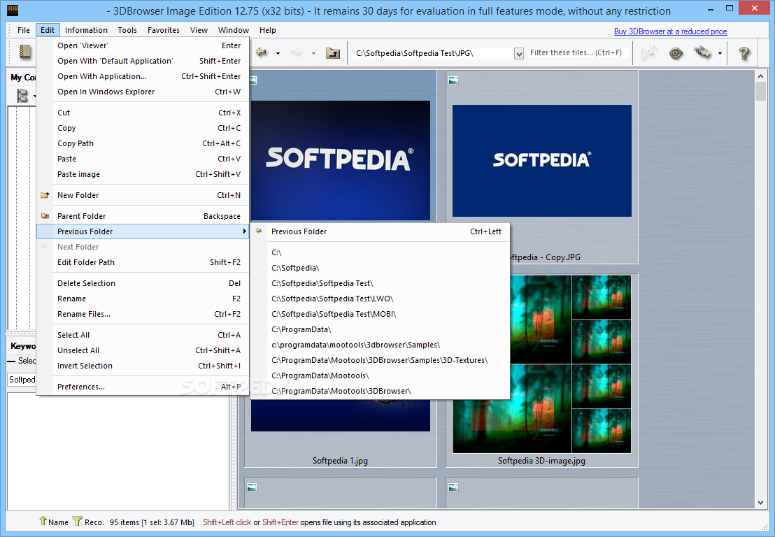This screenshot has width=775, height=537.
Task: Expand the folder path combo box
Action: click(x=518, y=53)
